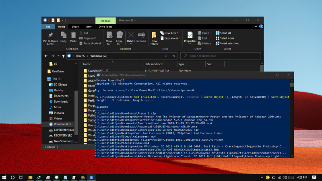Click Paste shortcut in ribbon
The height and width of the screenshot is (181, 322).
click(x=90, y=43)
